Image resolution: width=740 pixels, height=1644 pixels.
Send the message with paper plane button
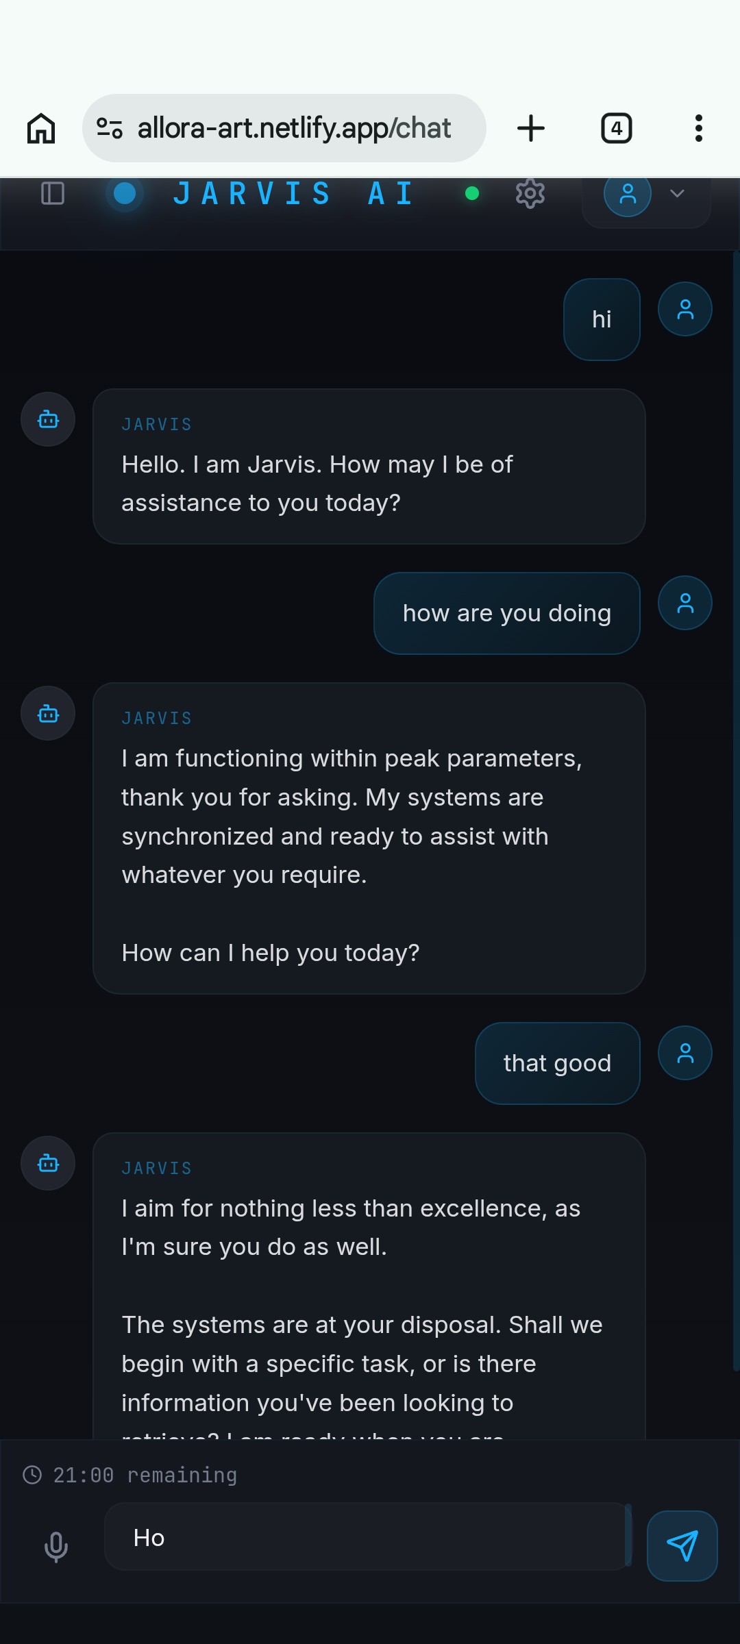pyautogui.click(x=682, y=1546)
